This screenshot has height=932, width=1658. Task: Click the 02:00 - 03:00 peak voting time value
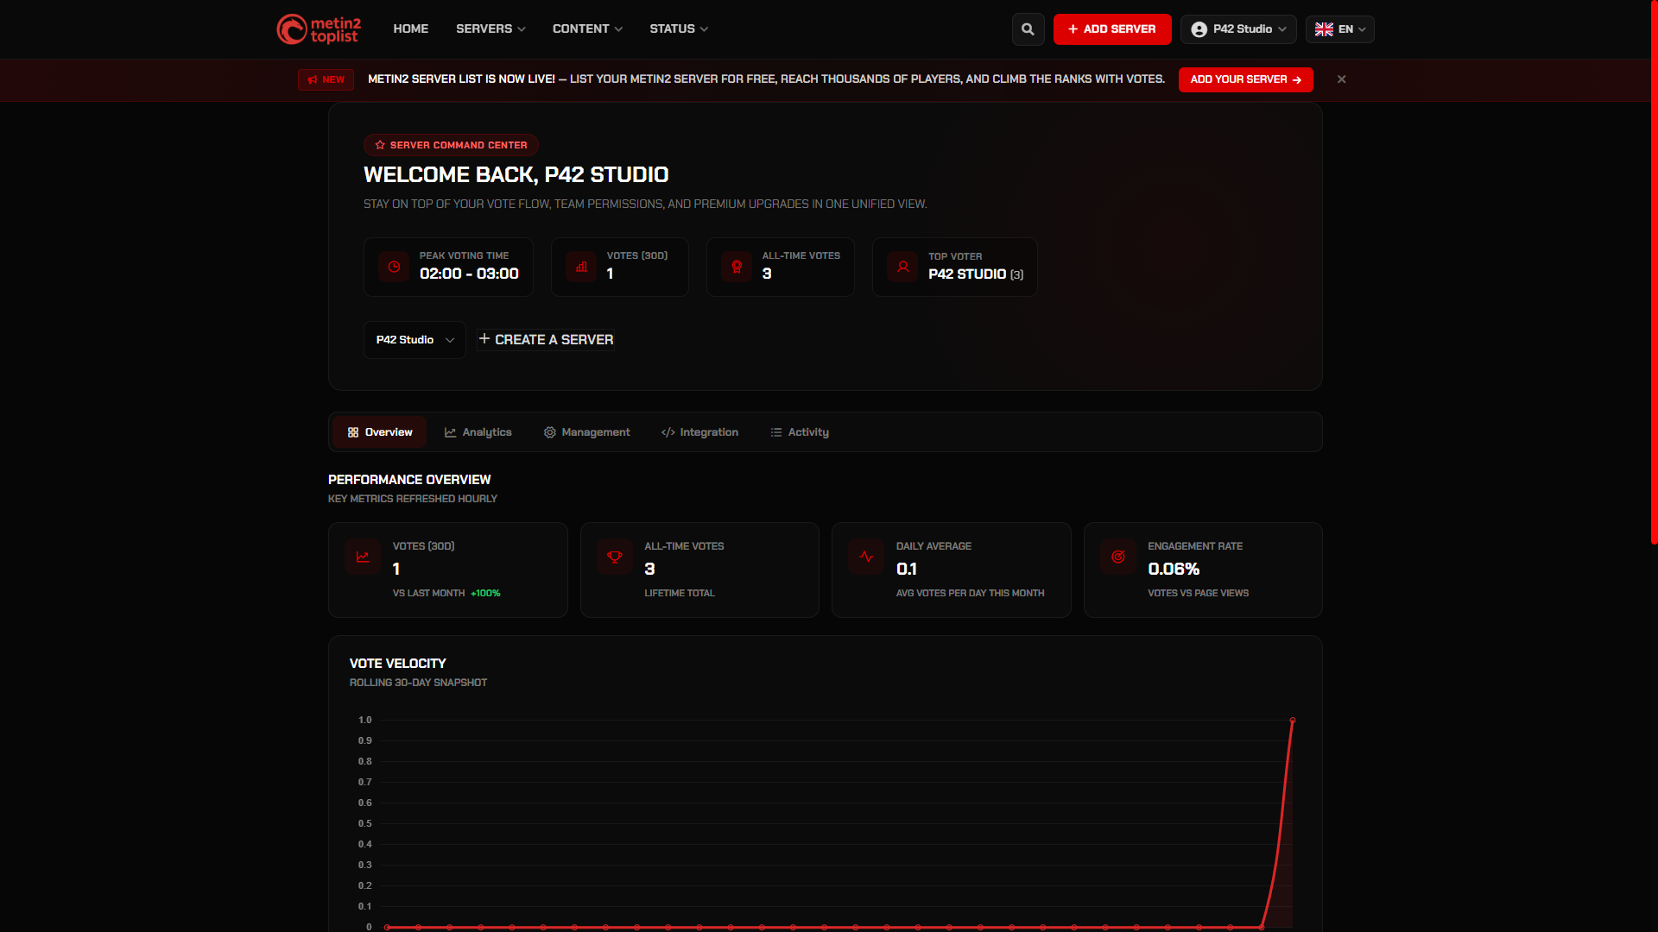(x=469, y=274)
